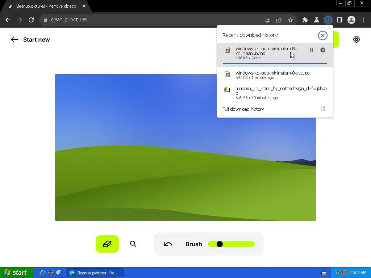Click the left arrow next to Start new
The image size is (371, 278).
[x=14, y=39]
